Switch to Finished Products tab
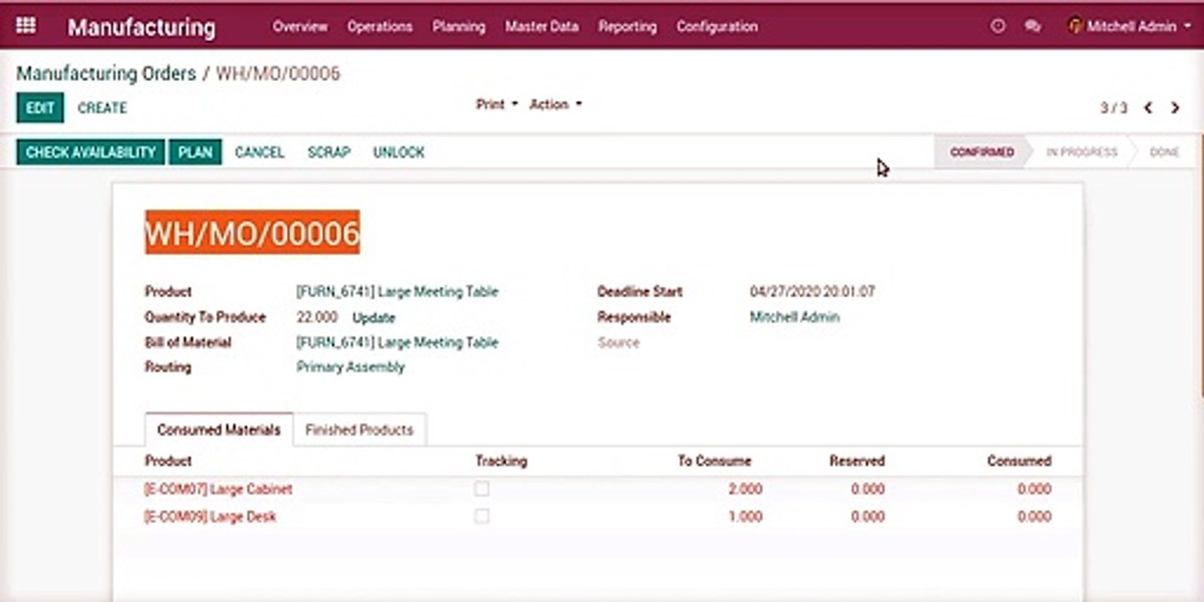Image resolution: width=1204 pixels, height=602 pixels. [360, 430]
